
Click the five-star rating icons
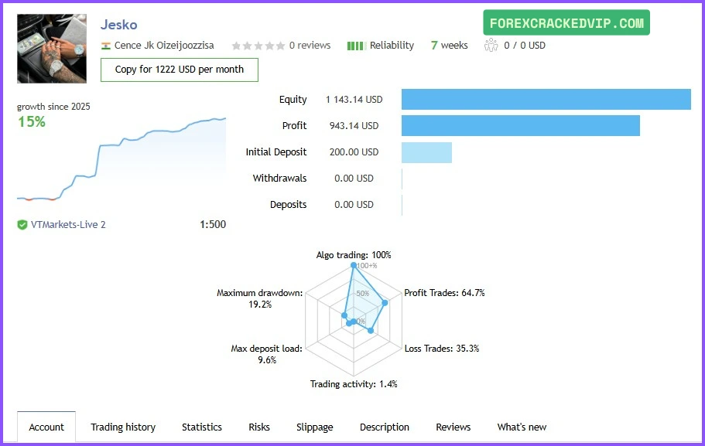pyautogui.click(x=258, y=46)
